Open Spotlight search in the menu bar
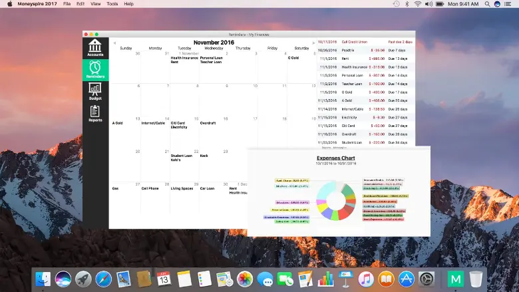 tap(487, 4)
